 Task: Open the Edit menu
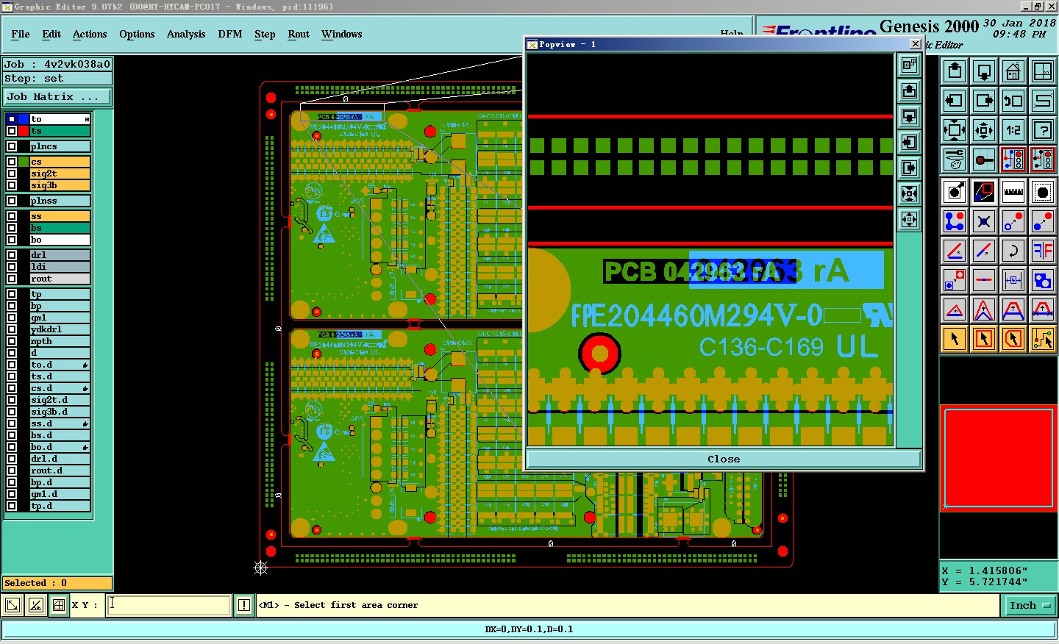pos(51,34)
